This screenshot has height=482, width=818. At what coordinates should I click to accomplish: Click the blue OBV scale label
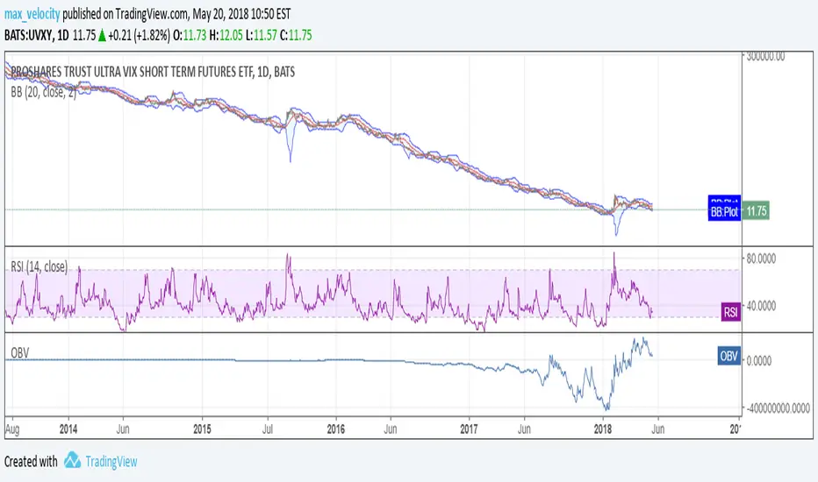(728, 356)
